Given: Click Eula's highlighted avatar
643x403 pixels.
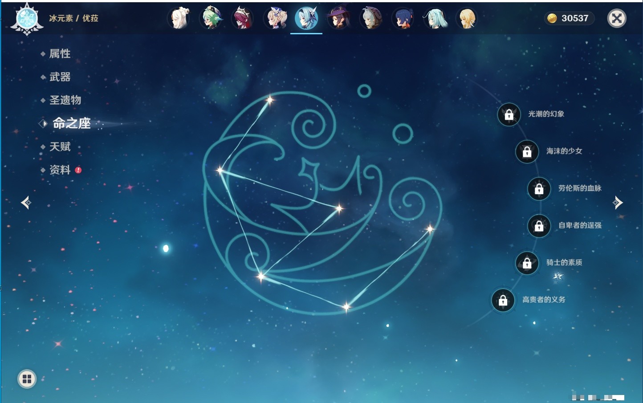Looking at the screenshot, I should [307, 18].
